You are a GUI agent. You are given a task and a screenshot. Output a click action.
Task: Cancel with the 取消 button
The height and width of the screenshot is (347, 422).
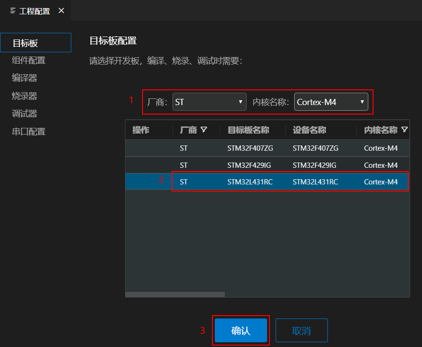pos(302,330)
